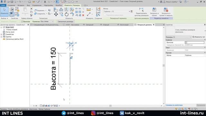Click the Create similar group icon

point(98,10)
